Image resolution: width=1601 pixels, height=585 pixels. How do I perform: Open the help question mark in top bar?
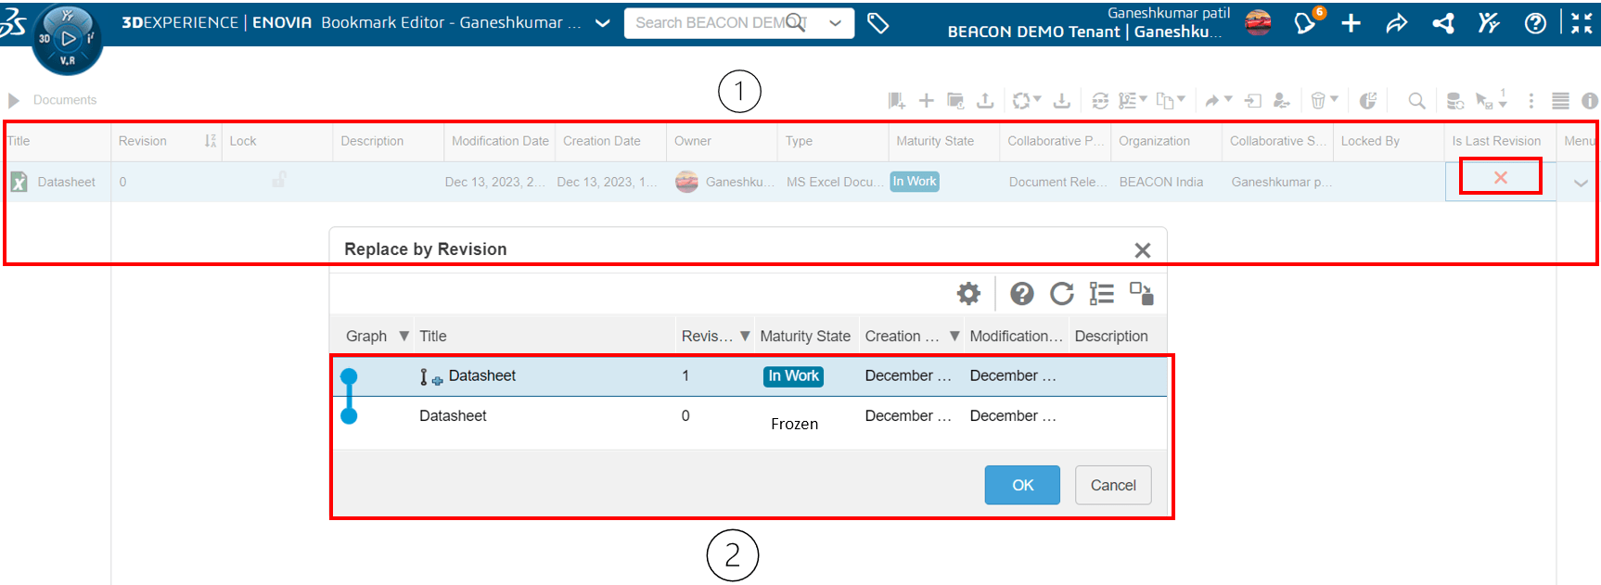(1535, 23)
